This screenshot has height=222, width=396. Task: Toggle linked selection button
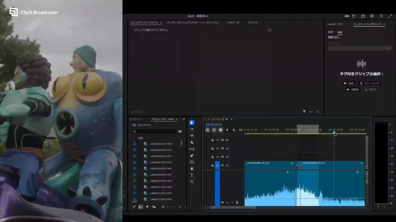[x=221, y=130]
